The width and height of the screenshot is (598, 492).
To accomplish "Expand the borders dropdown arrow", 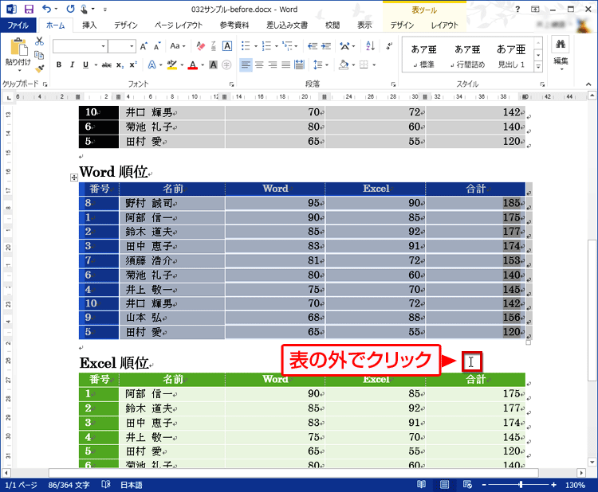I will pyautogui.click(x=374, y=65).
